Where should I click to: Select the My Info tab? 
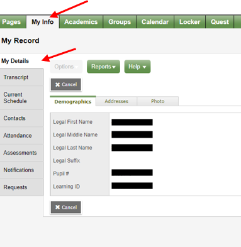click(43, 22)
